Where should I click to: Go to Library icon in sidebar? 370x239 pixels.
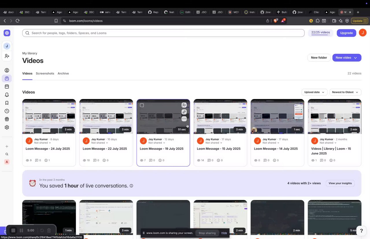pos(7,78)
